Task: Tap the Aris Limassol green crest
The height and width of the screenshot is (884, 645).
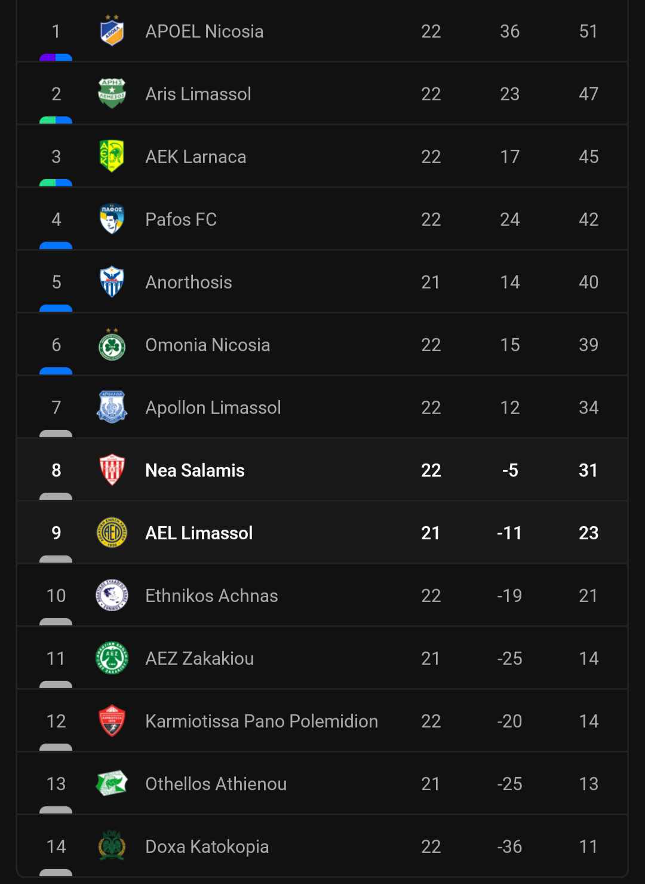Action: (x=112, y=94)
